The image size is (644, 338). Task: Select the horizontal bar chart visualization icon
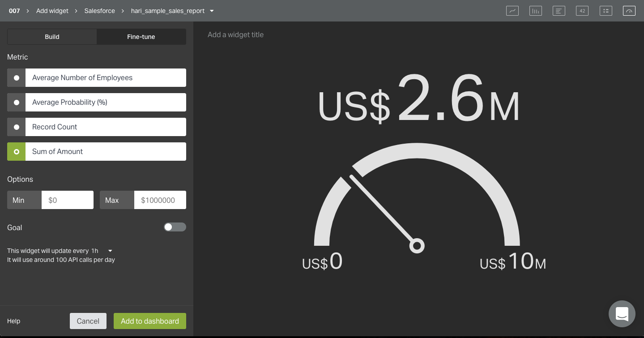(559, 11)
